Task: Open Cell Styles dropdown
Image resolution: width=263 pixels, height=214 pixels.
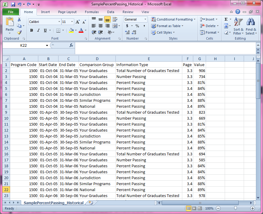Action: (x=163, y=32)
